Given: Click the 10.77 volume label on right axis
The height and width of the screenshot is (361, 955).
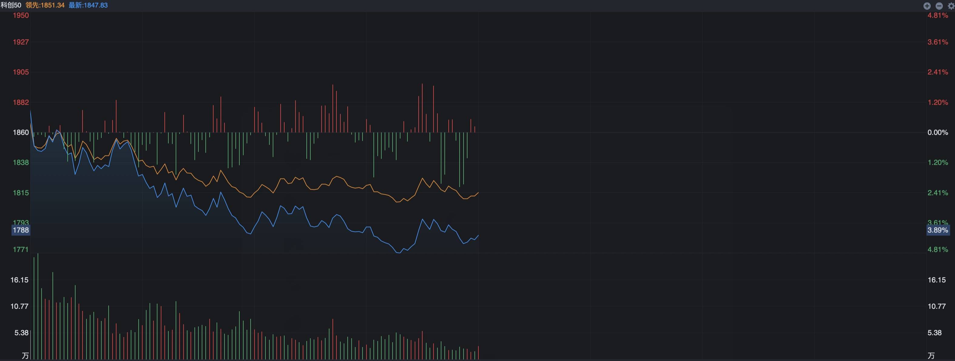Looking at the screenshot, I should pyautogui.click(x=937, y=306).
